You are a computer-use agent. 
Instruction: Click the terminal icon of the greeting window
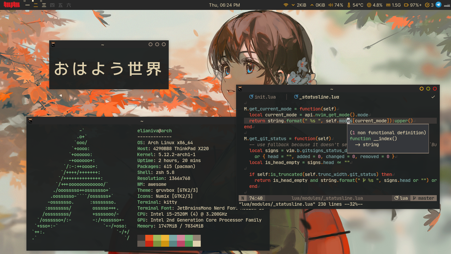(53, 44)
